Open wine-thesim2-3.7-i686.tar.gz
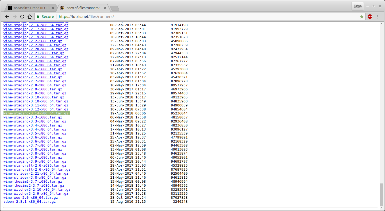385x211 pixels. point(33,182)
